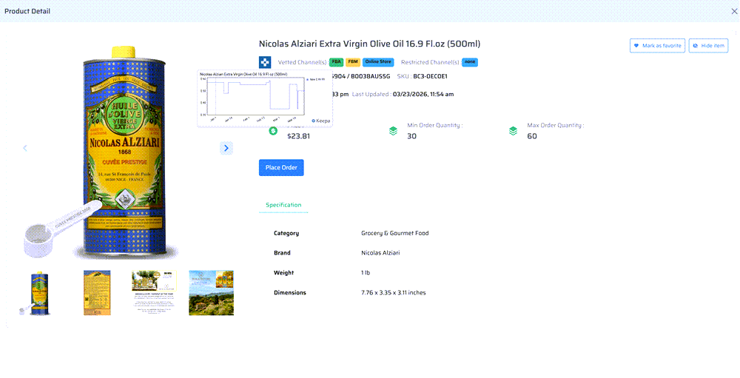Click the Hide item button
Image resolution: width=740 pixels, height=378 pixels.
coord(708,46)
